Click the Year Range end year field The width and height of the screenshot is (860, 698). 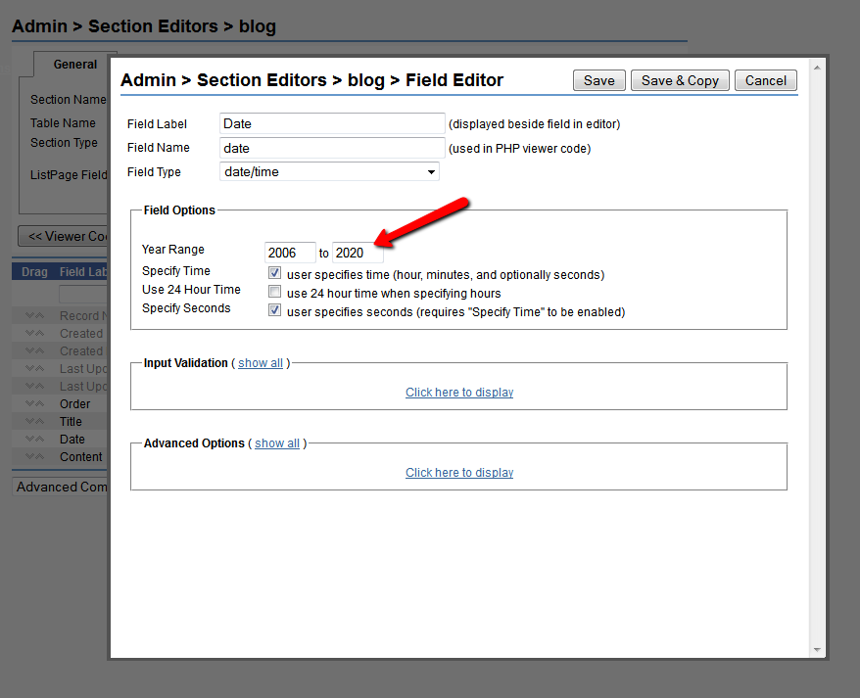358,254
